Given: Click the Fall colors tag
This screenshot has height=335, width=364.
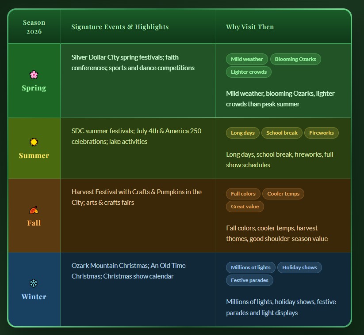Looking at the screenshot, I should click(243, 194).
